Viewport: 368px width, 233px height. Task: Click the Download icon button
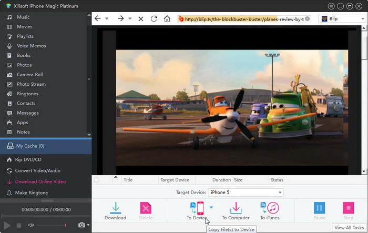[x=115, y=208]
